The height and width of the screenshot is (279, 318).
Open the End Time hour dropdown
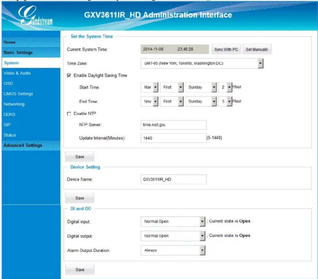tap(225, 101)
